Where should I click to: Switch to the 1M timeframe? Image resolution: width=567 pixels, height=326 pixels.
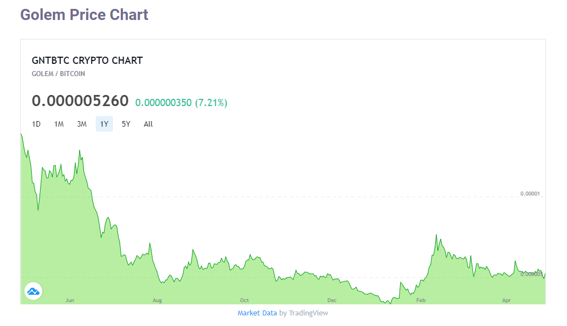tap(59, 124)
